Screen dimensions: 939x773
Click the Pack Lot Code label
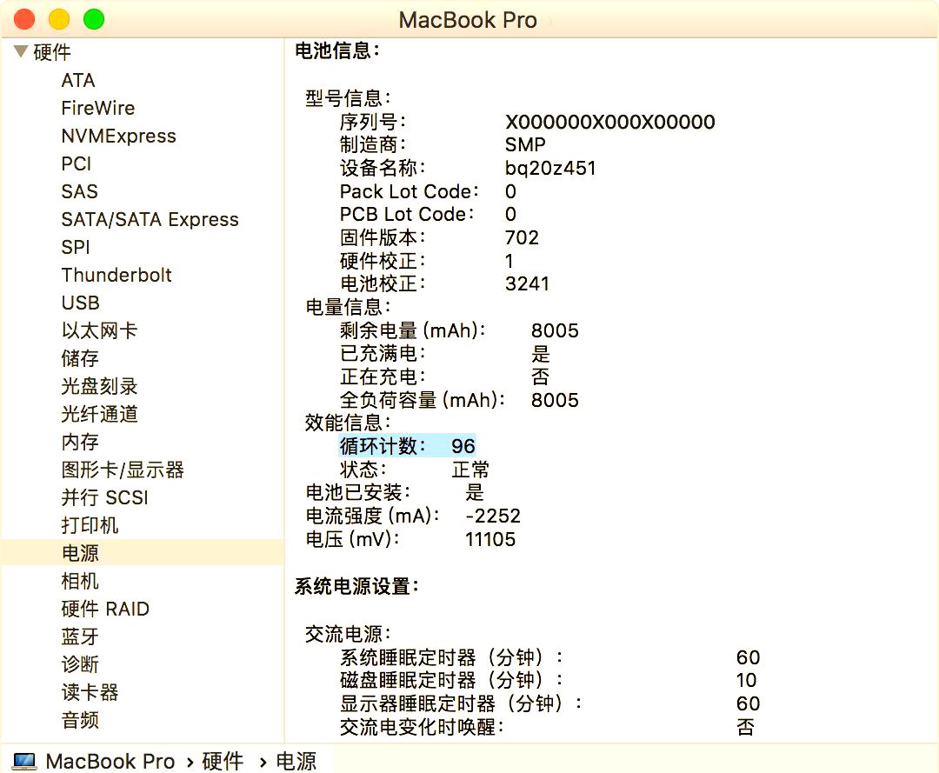(x=409, y=191)
